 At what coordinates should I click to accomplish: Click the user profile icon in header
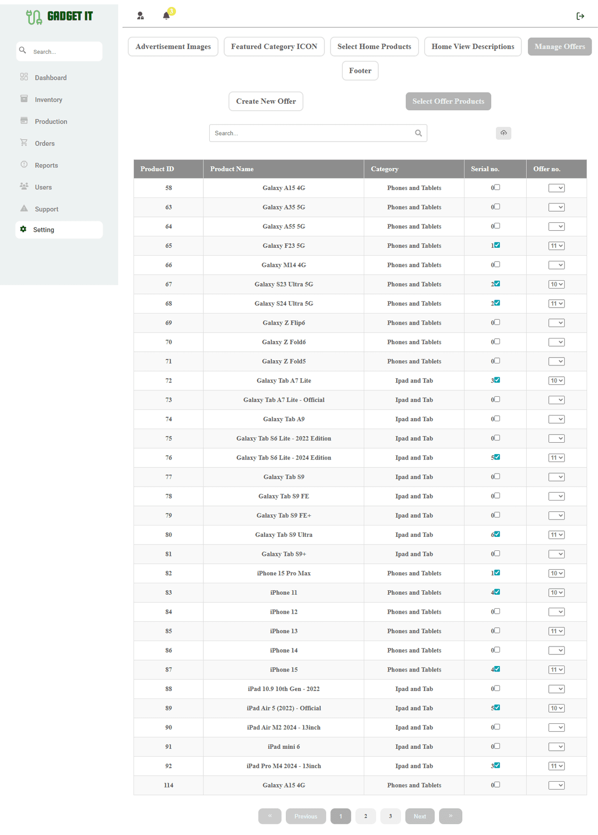(x=141, y=16)
